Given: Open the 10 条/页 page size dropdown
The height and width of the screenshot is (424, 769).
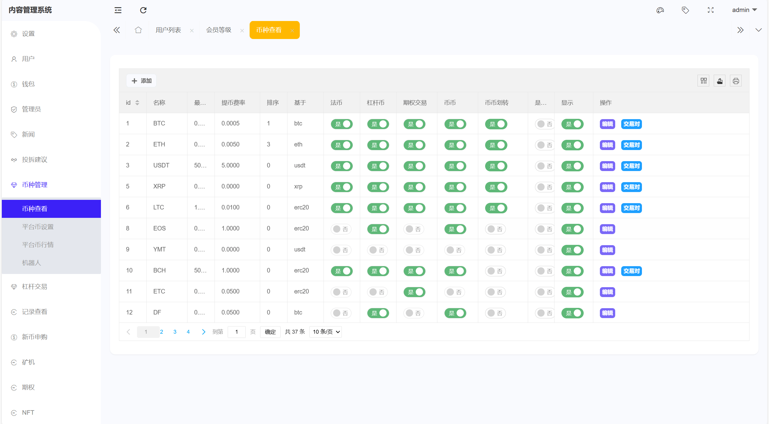Looking at the screenshot, I should click(x=325, y=332).
